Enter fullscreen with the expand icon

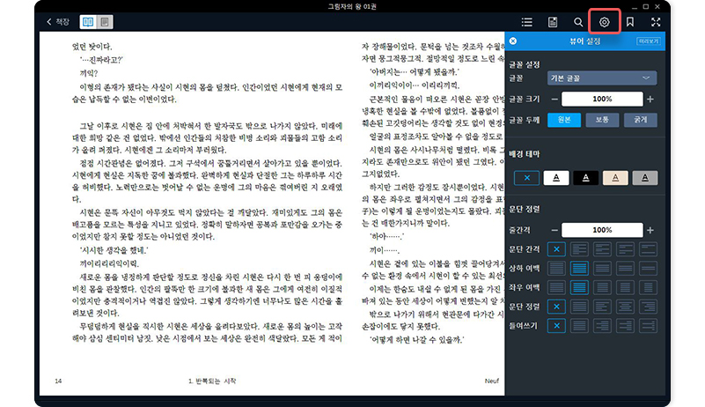point(656,21)
